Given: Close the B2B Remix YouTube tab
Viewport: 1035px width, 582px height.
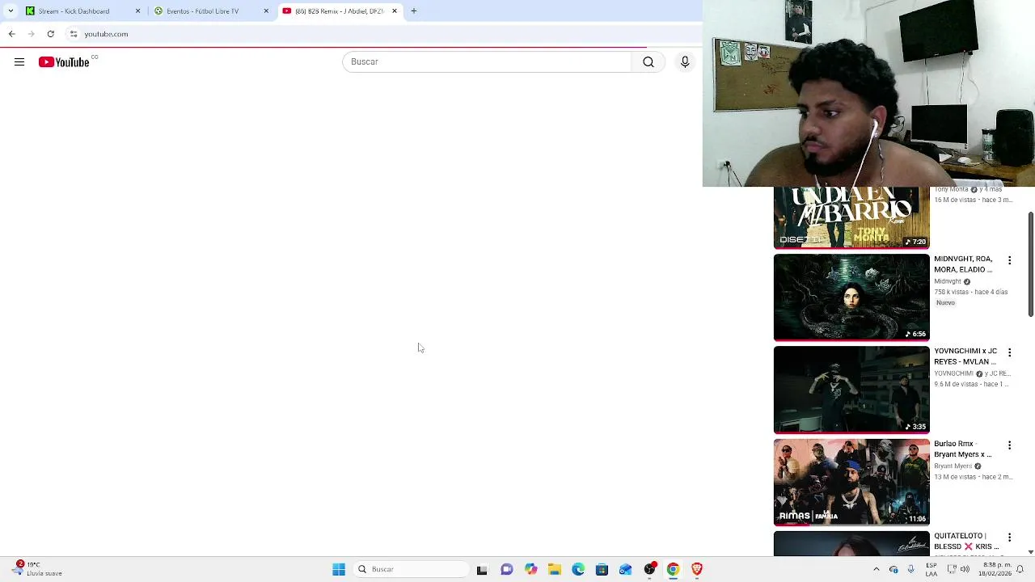Looking at the screenshot, I should [395, 11].
